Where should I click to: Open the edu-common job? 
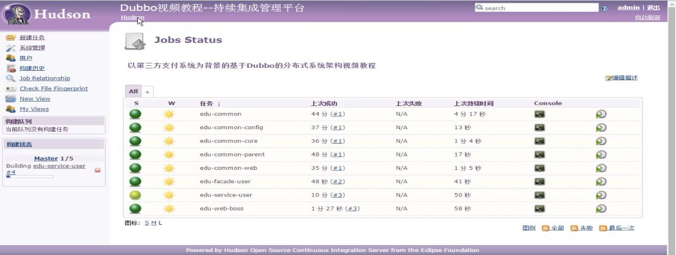tap(220, 114)
